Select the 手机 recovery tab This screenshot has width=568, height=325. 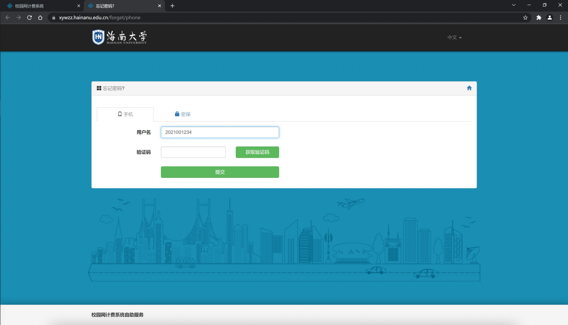coord(125,114)
